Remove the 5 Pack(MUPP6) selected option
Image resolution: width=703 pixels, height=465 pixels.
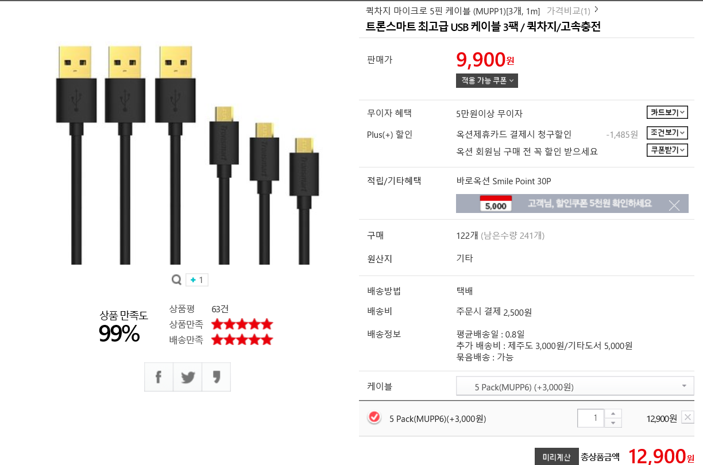pos(687,418)
